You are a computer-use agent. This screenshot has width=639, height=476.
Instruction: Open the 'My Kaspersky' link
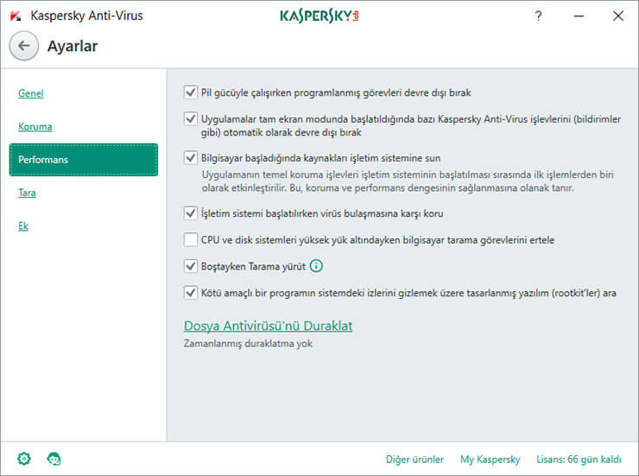[x=490, y=460]
